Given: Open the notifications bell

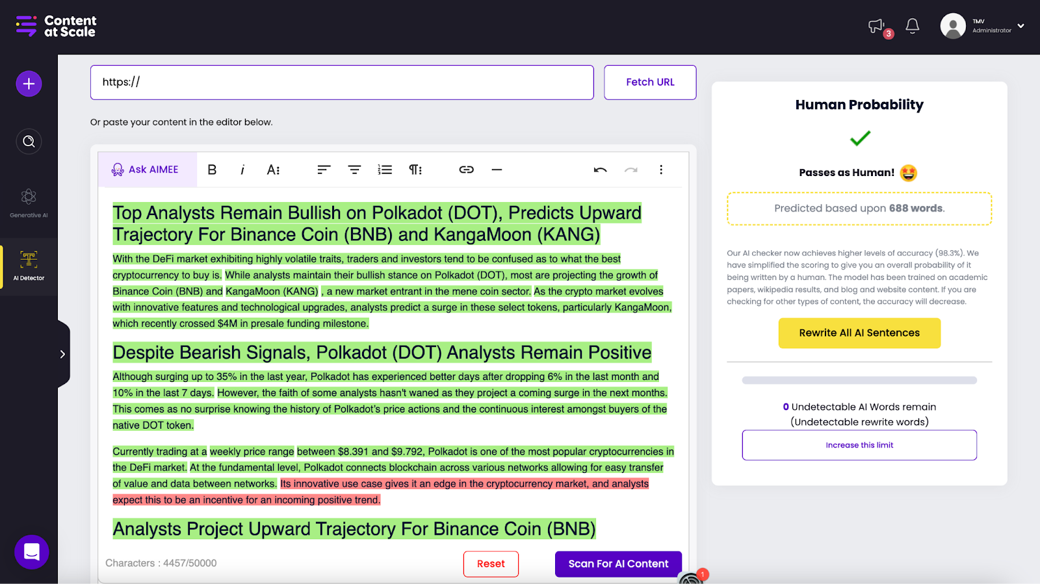Looking at the screenshot, I should [913, 26].
